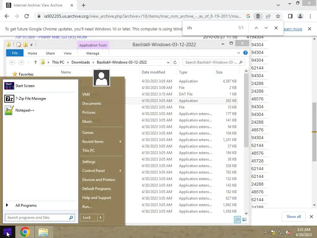Share this page via Chrome's share icon

(268, 16)
